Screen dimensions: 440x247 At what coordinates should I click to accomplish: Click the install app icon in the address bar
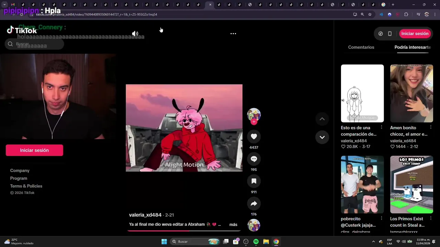click(355, 14)
